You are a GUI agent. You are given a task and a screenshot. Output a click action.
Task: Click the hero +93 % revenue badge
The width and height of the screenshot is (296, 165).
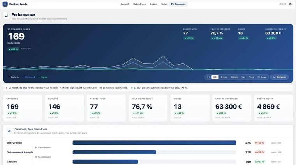(x=271, y=38)
